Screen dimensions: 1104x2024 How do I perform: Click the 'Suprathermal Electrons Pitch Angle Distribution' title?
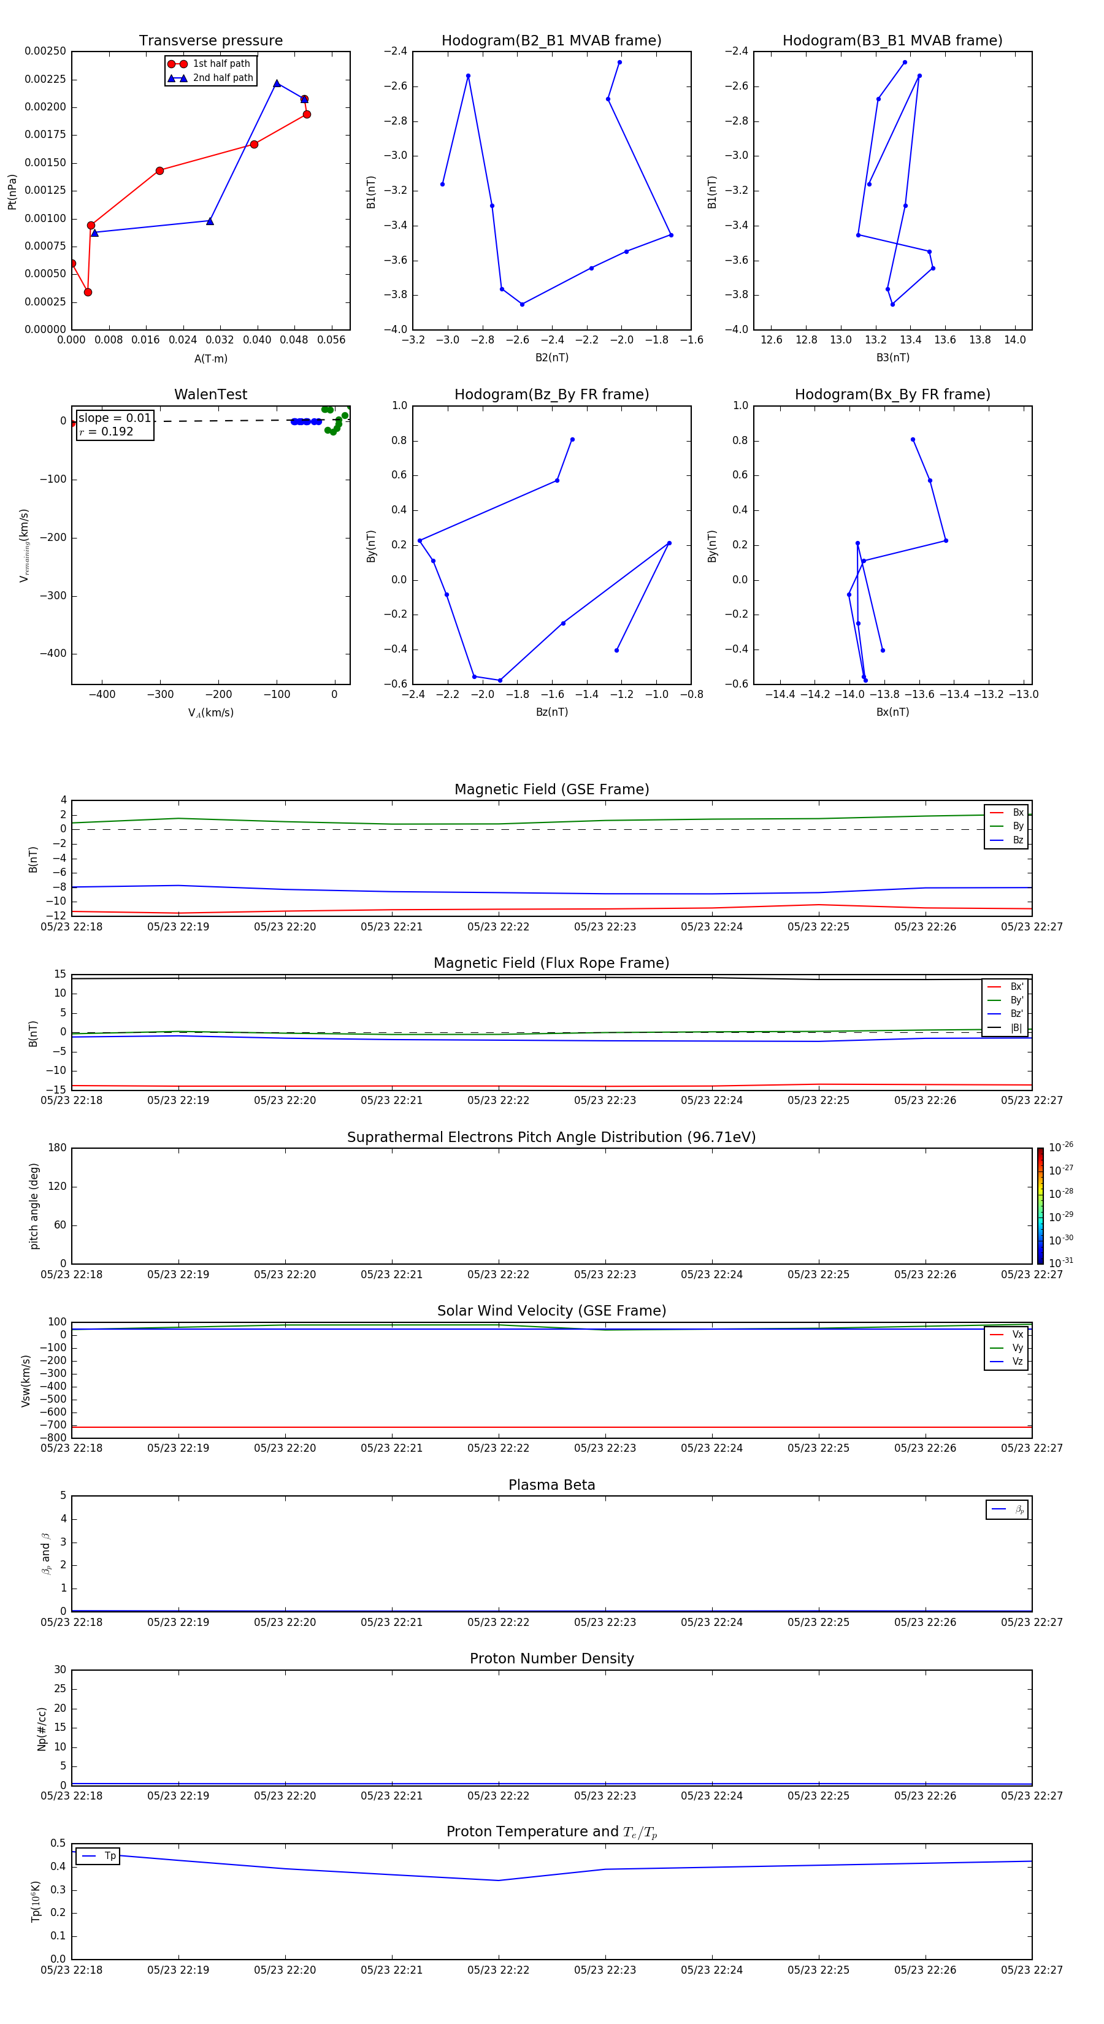coord(551,1138)
